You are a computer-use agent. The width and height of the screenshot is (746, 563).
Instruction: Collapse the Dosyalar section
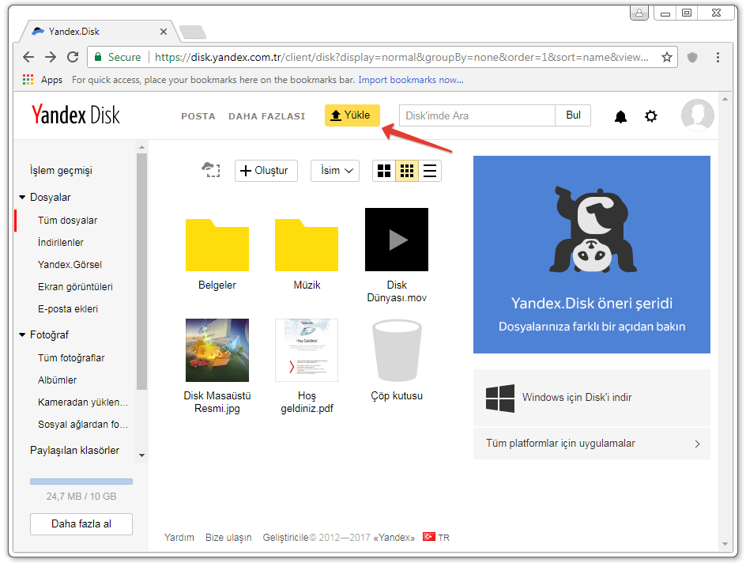(22, 198)
